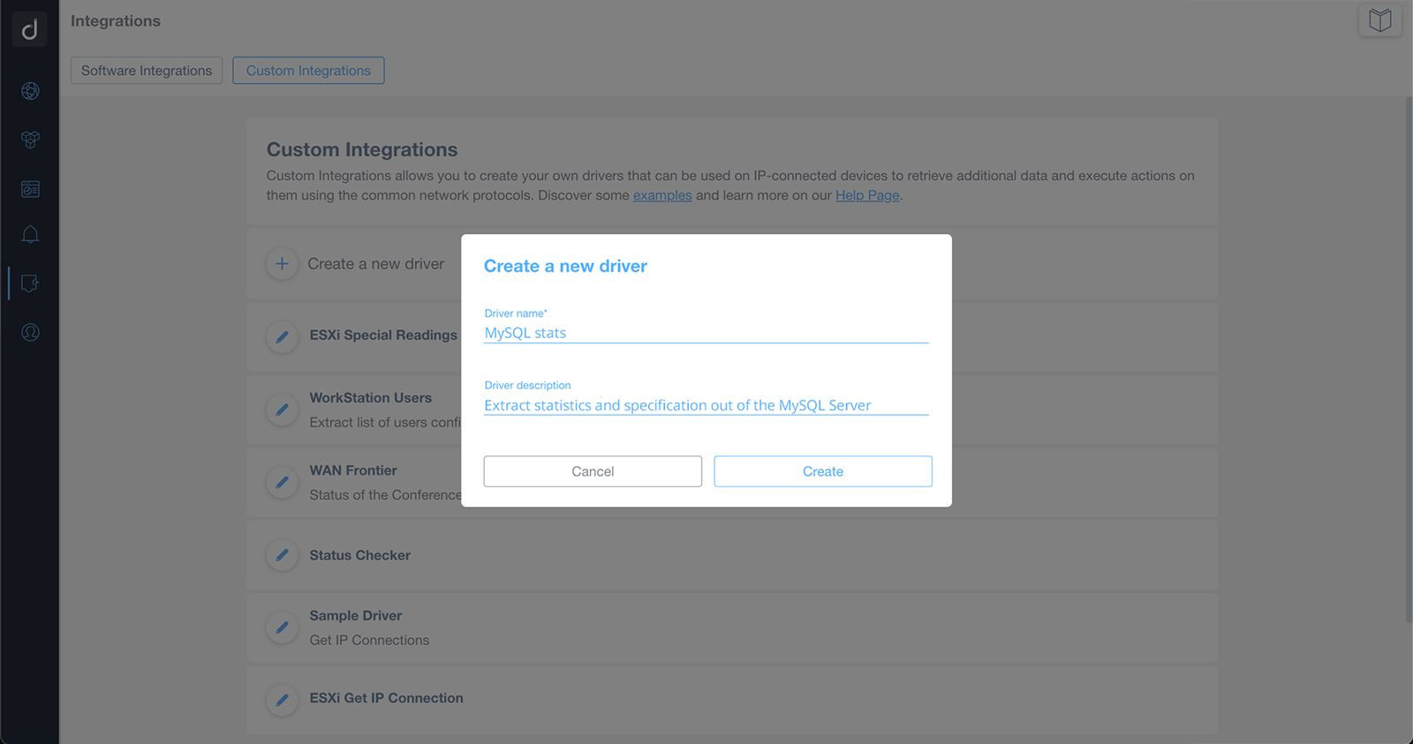Click the page vertical scrollbar
The height and width of the screenshot is (744, 1413).
(x=1409, y=360)
